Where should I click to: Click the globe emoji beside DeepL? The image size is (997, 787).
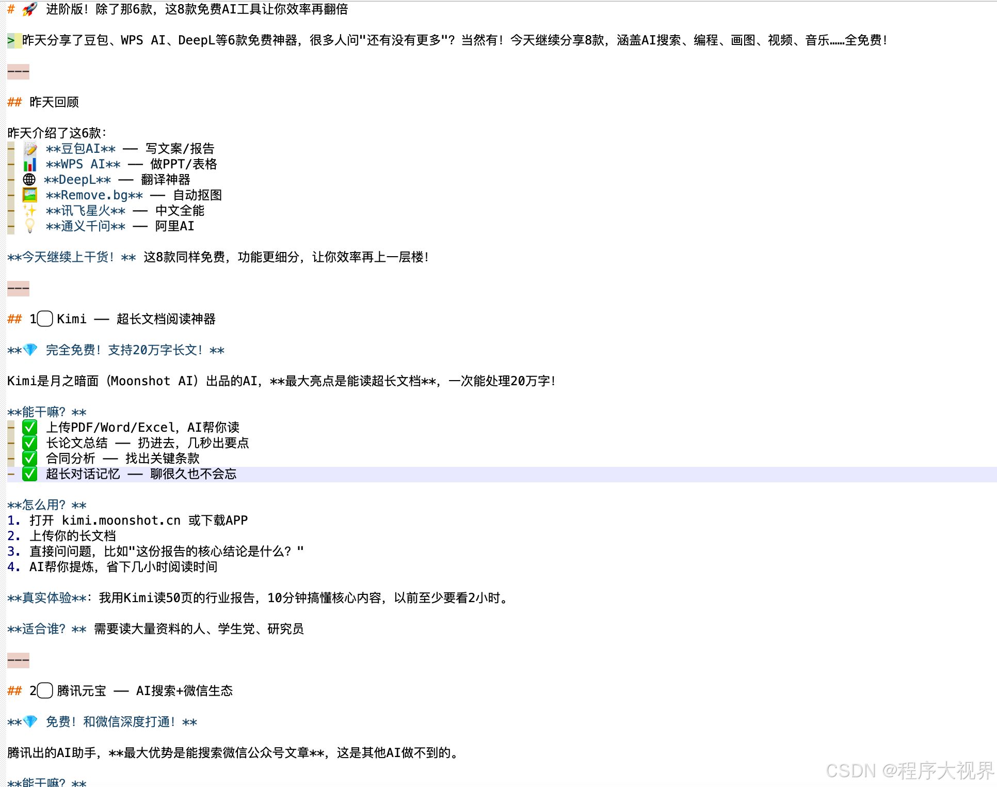point(29,180)
